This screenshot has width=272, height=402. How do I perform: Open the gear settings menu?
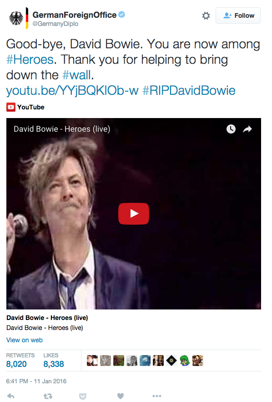click(x=206, y=15)
